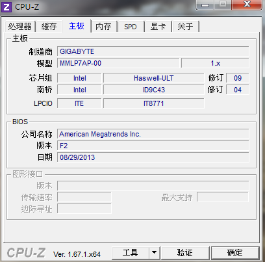Click the ITE LPCIO vendor value
Viewport: 265px width, 262px height.
[x=79, y=103]
